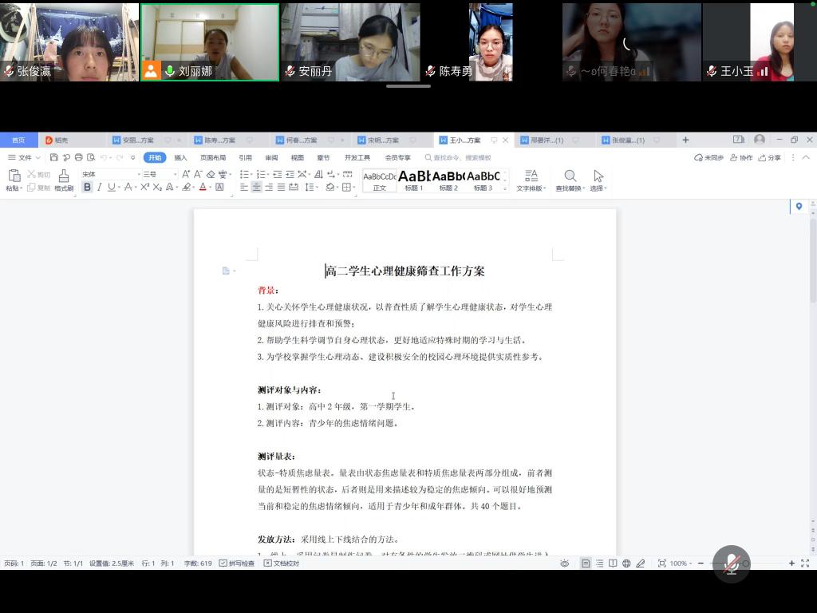Toggle Italic formatting
The image size is (817, 613).
click(99, 188)
